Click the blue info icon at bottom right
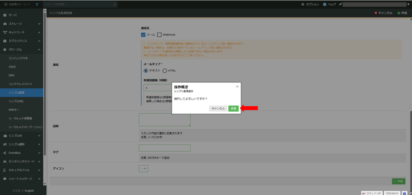The height and width of the screenshot is (195, 412). tap(404, 193)
